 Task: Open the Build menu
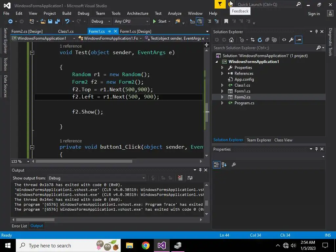(67, 13)
